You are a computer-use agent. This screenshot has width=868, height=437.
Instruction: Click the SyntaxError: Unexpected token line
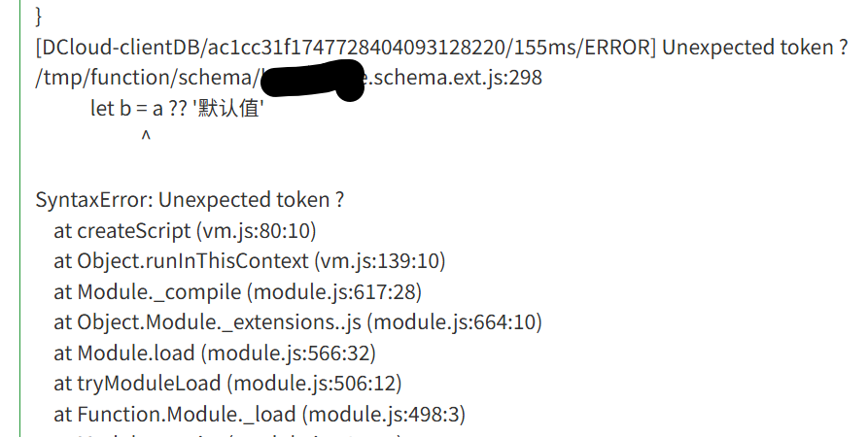[x=190, y=200]
